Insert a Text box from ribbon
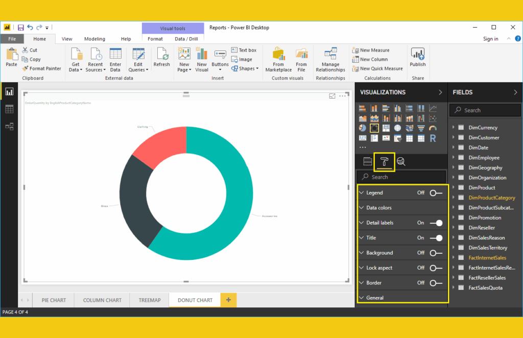This screenshot has height=338, width=523. click(x=243, y=50)
